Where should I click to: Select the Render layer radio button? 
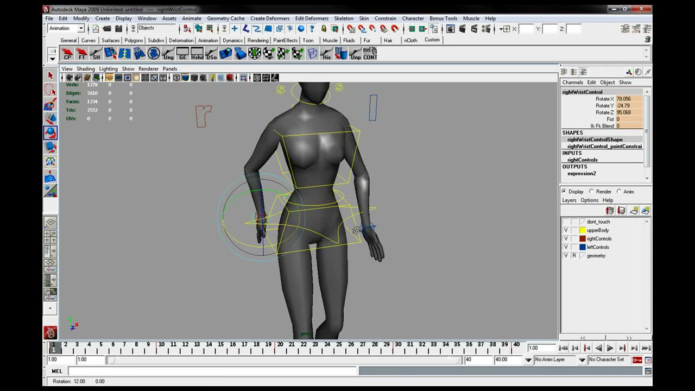click(591, 191)
